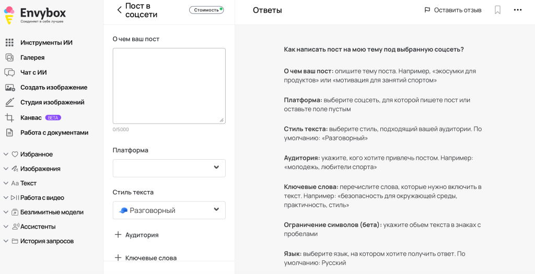Viewport: 535px width, 274px height.
Task: Click the Работа с видео label
Action: [42, 198]
